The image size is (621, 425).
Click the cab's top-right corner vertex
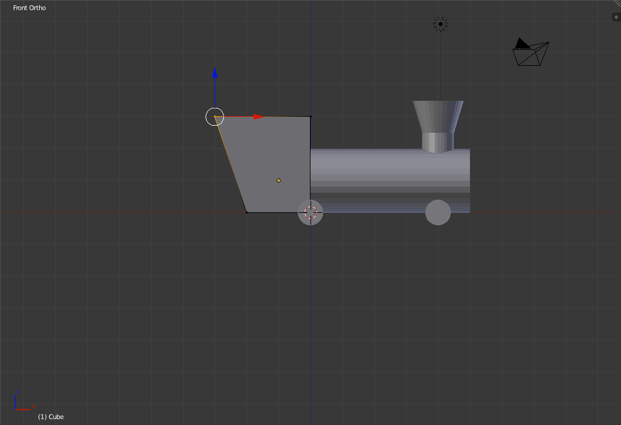point(310,116)
